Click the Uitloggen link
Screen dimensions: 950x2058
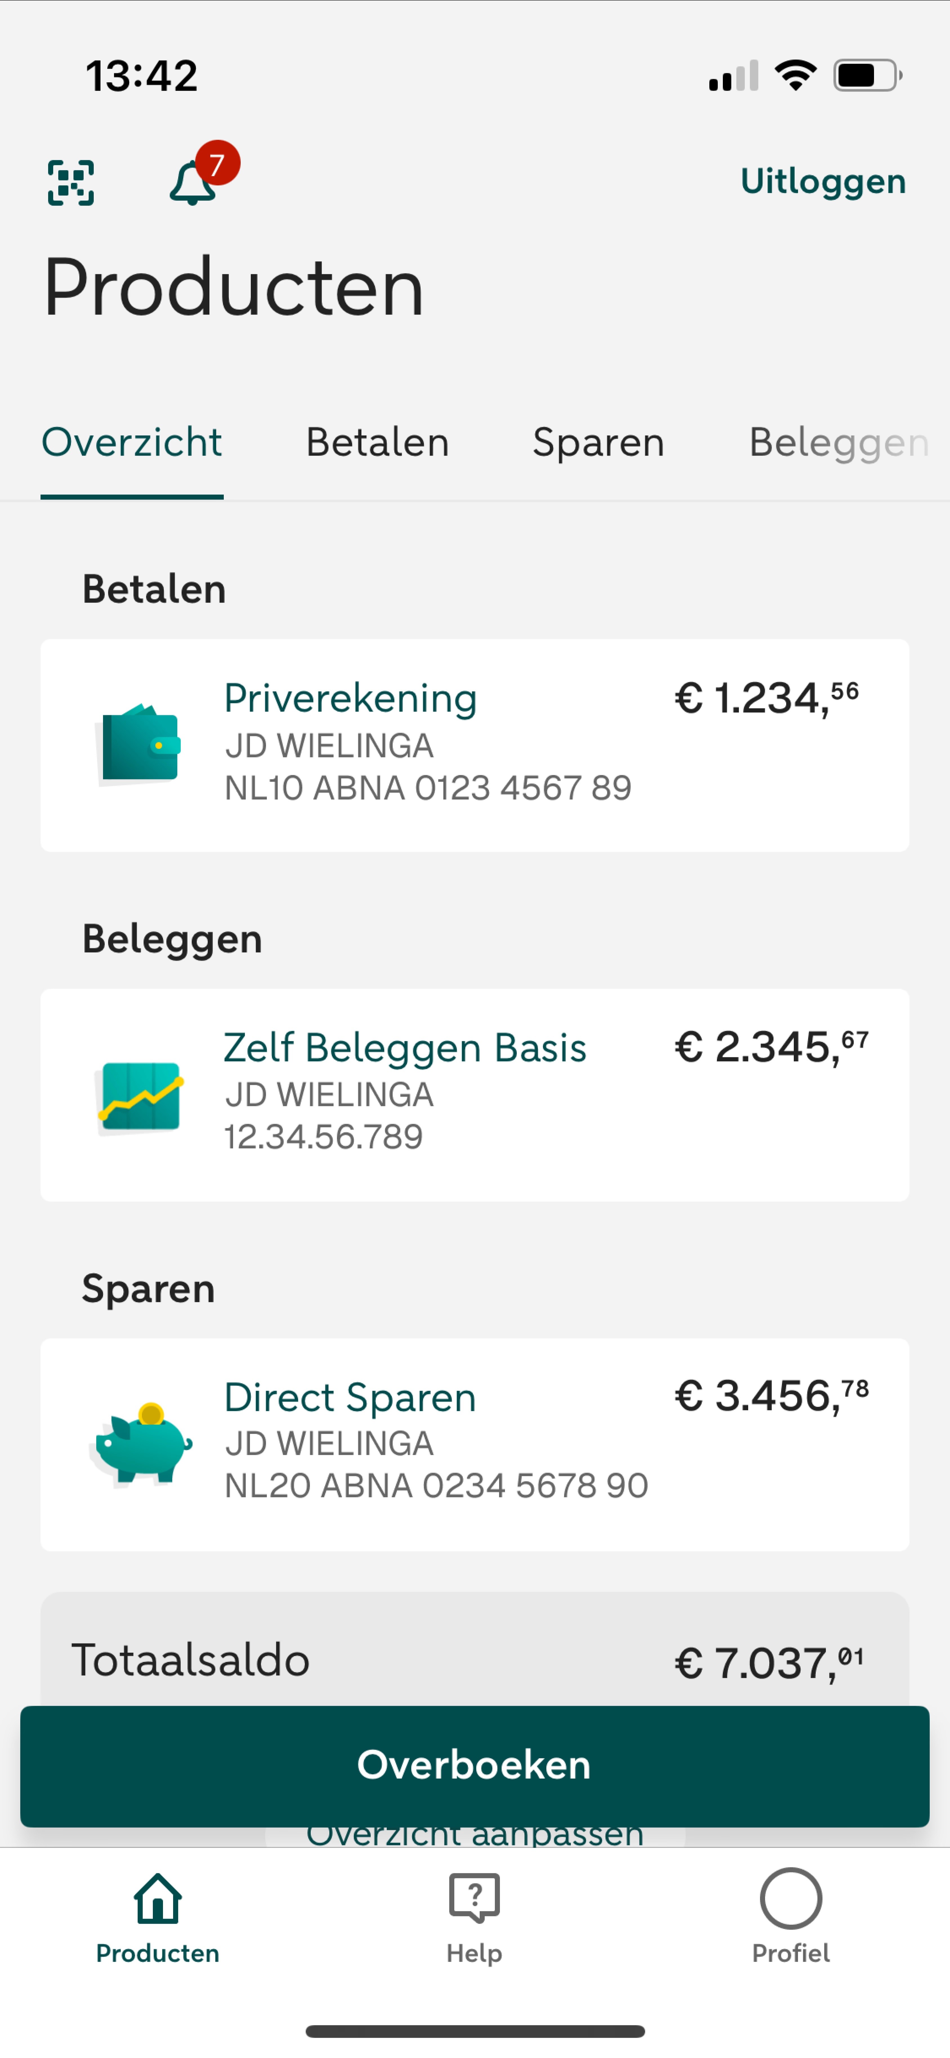point(823,181)
